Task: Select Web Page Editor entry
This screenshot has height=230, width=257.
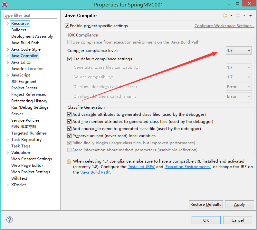Action: (27, 165)
